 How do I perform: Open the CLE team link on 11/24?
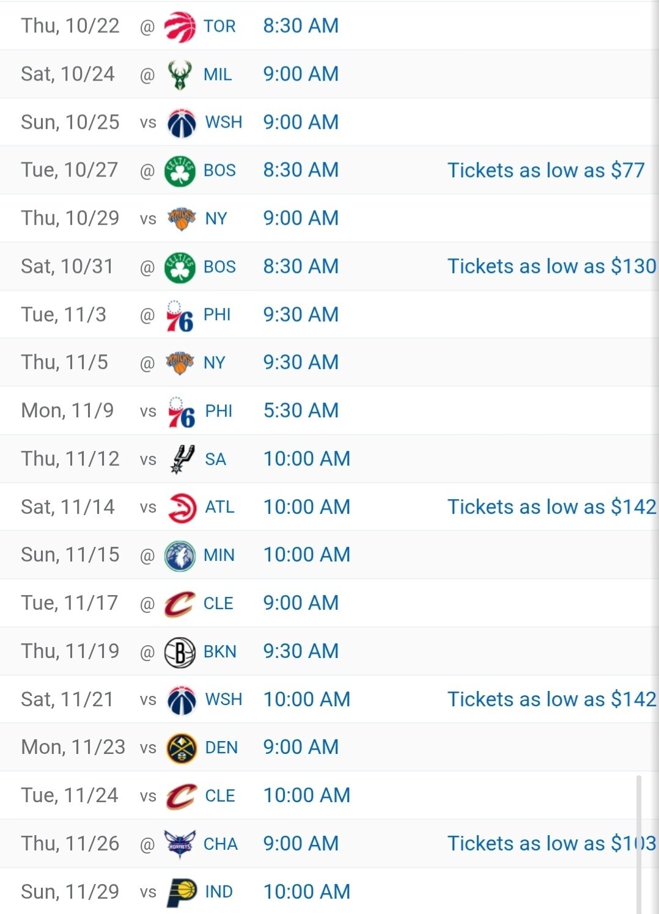(220, 795)
